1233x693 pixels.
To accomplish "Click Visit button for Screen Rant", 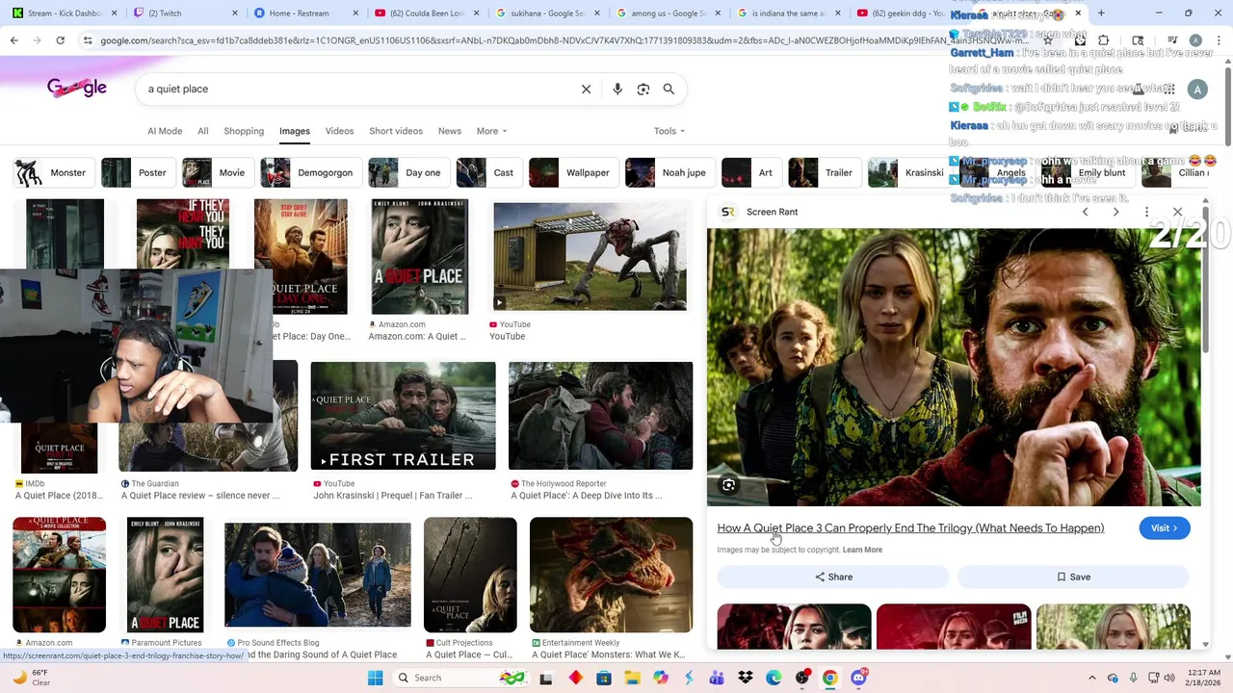I will point(1165,527).
